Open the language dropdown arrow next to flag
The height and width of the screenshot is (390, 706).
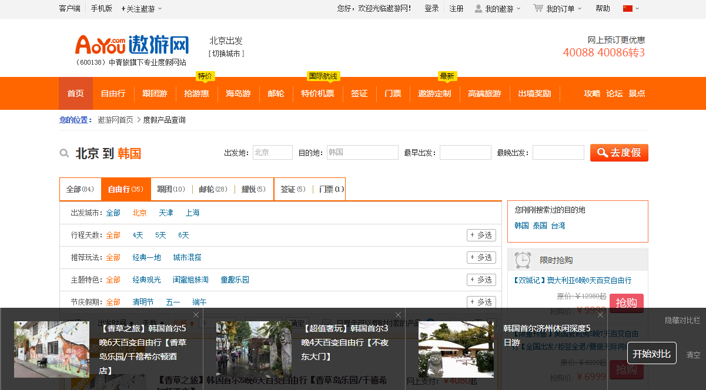coord(637,9)
